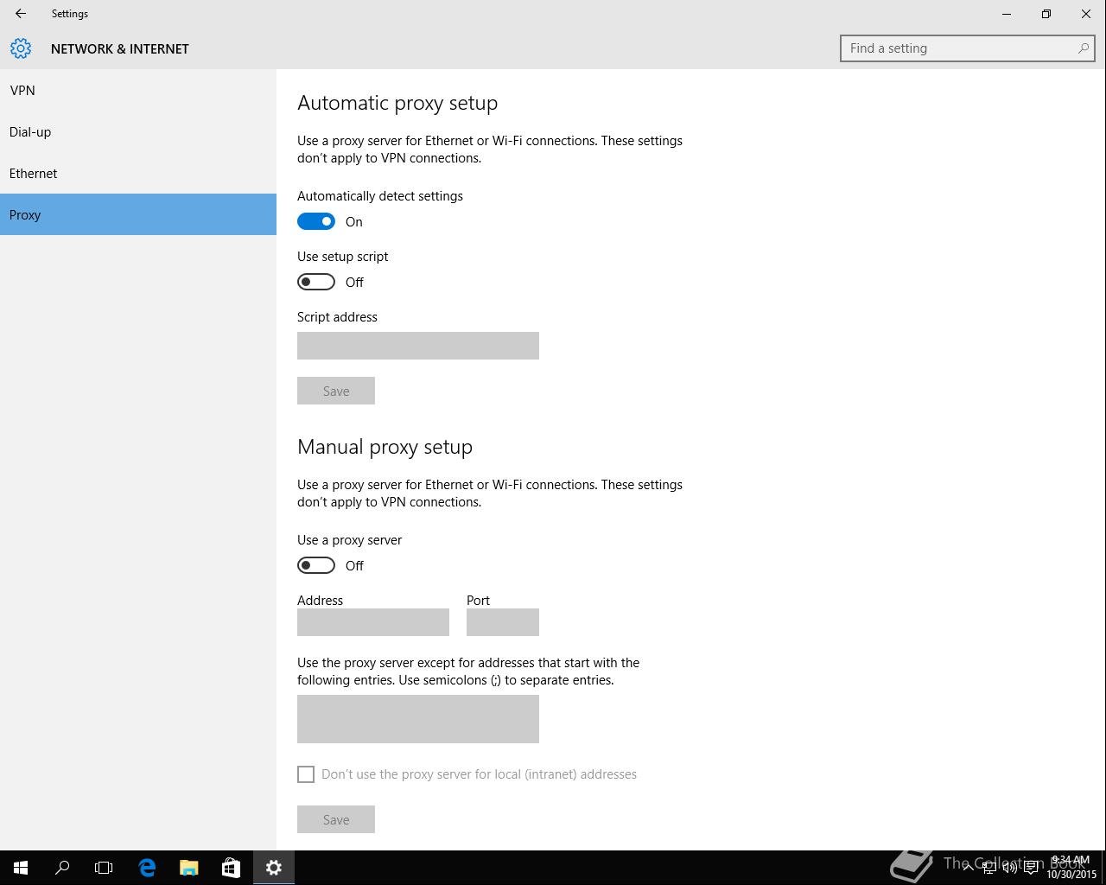This screenshot has width=1106, height=885.
Task: Close the Settings window
Action: coord(1086,14)
